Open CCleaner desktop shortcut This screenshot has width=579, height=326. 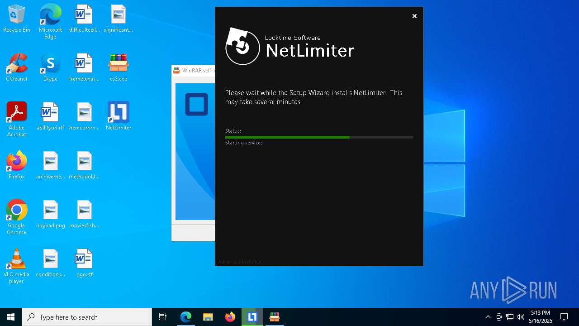[17, 68]
